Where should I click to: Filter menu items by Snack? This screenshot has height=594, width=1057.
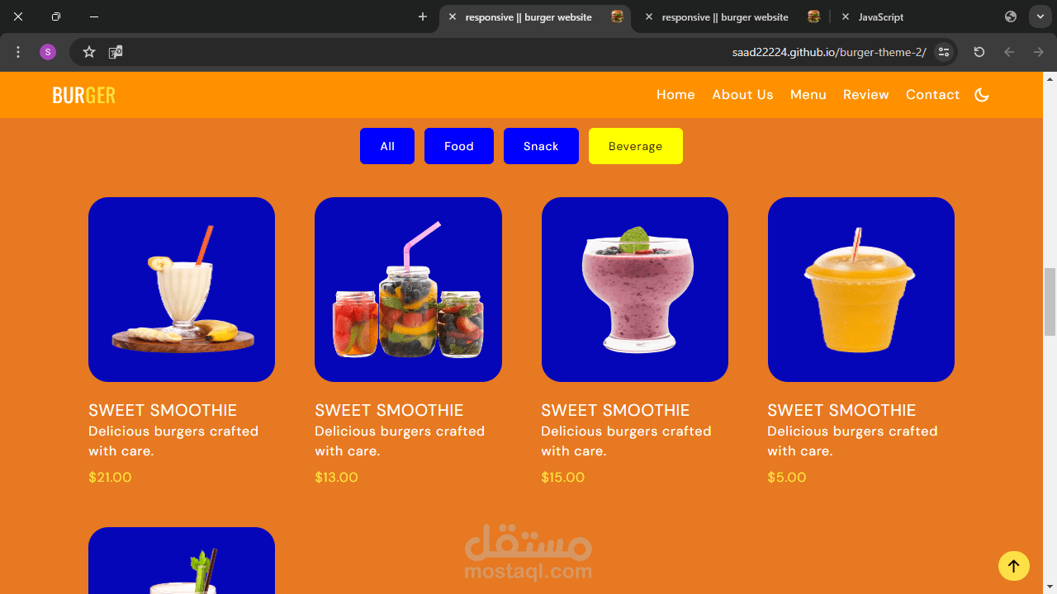[x=541, y=146]
